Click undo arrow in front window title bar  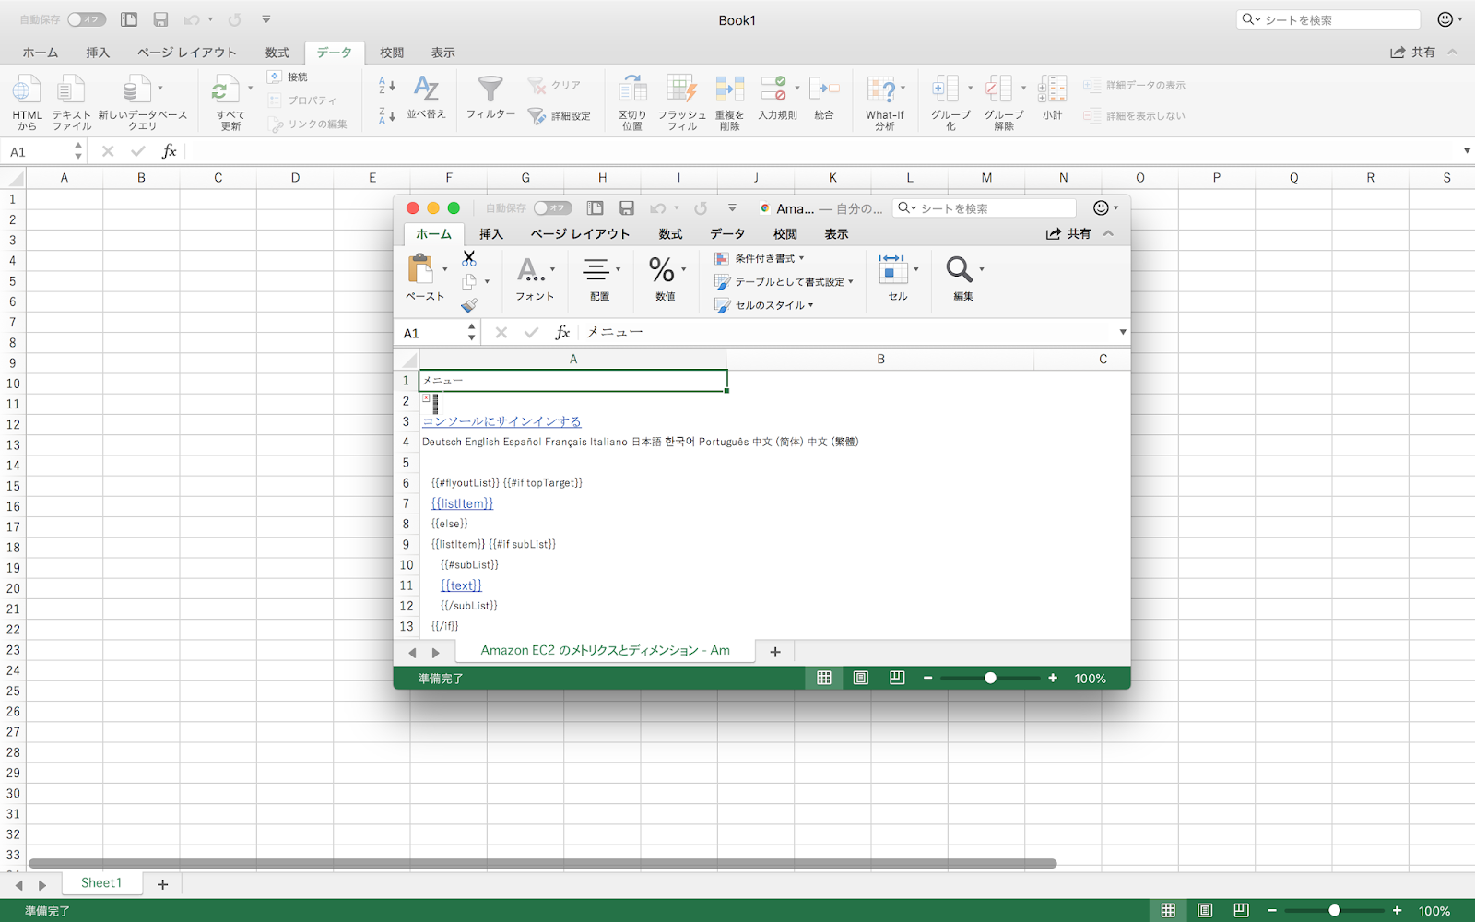657,208
